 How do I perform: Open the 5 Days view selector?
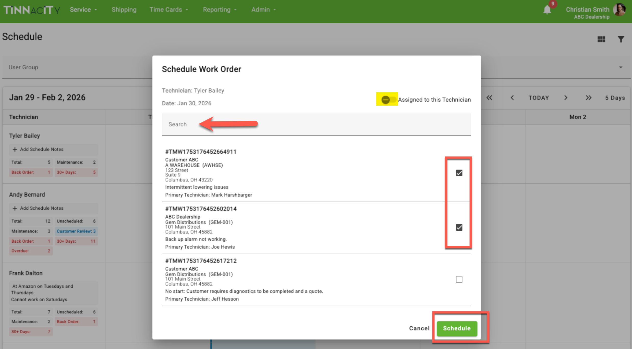click(x=615, y=98)
